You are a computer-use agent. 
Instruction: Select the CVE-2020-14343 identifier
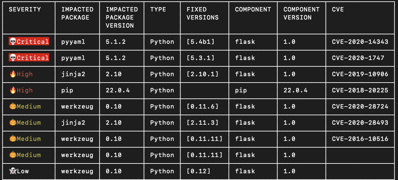pyautogui.click(x=360, y=42)
